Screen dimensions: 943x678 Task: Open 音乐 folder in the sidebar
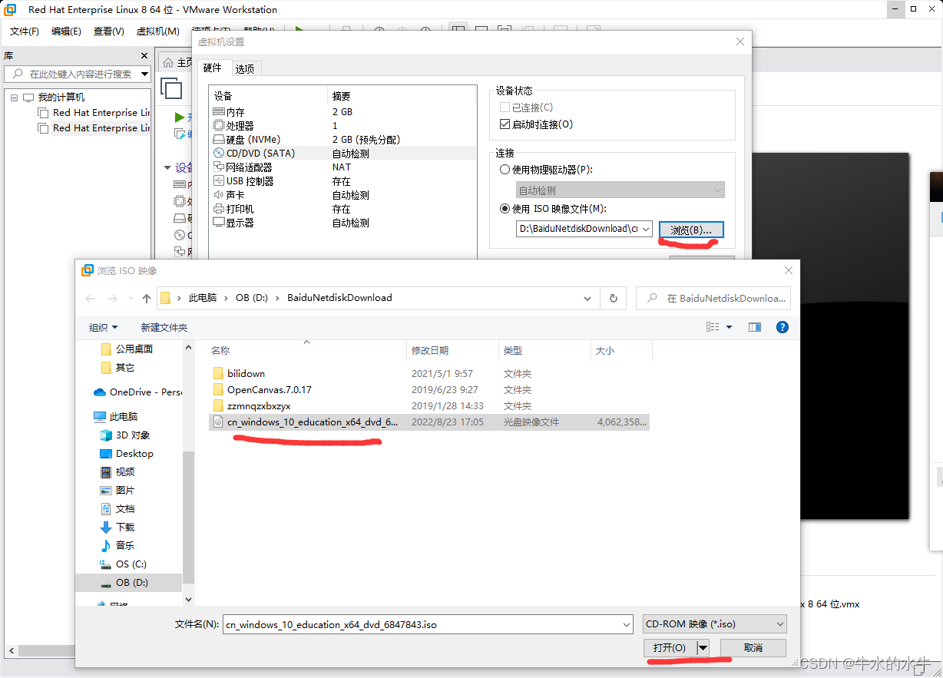tap(117, 546)
